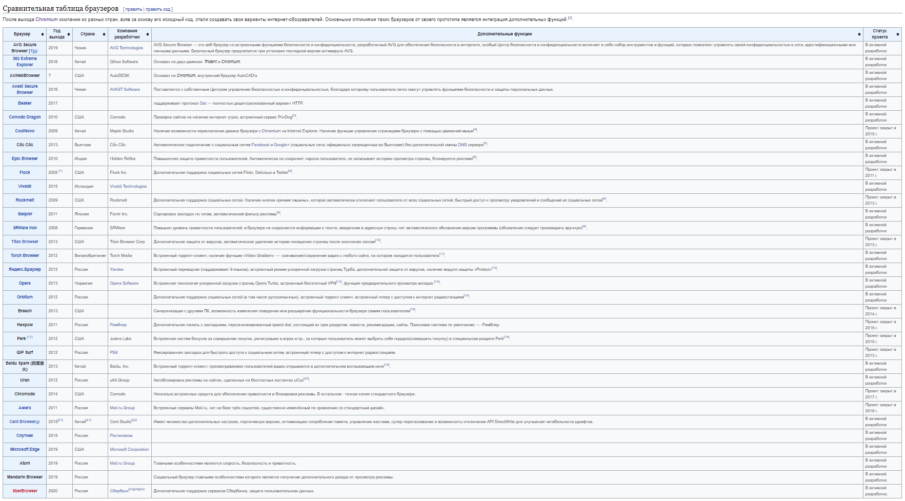Open the red SberBrowser link
Viewport: 905px width, 501px height.
click(x=25, y=491)
